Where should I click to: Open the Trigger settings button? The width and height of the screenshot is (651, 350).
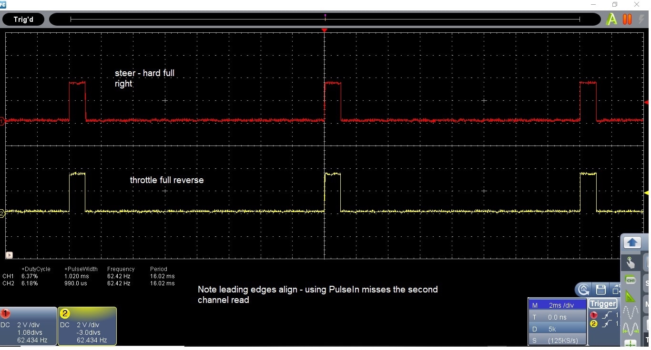click(x=603, y=304)
